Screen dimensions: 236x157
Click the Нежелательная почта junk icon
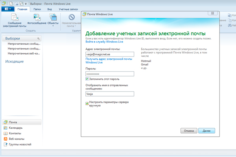tap(72, 17)
